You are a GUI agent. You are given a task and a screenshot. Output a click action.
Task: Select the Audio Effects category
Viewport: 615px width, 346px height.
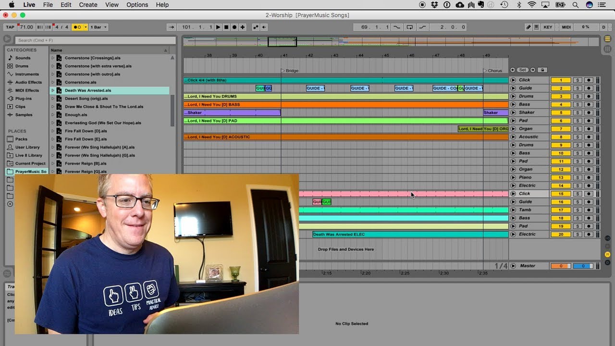pos(28,82)
